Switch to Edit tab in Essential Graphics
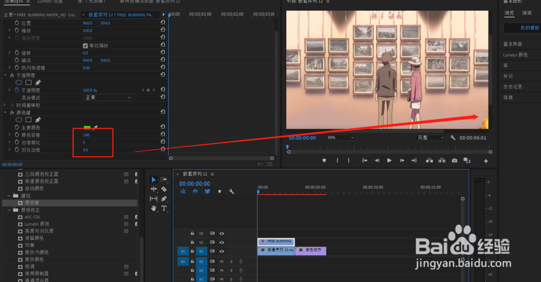Viewport: 541px width, 282px height. click(x=527, y=13)
